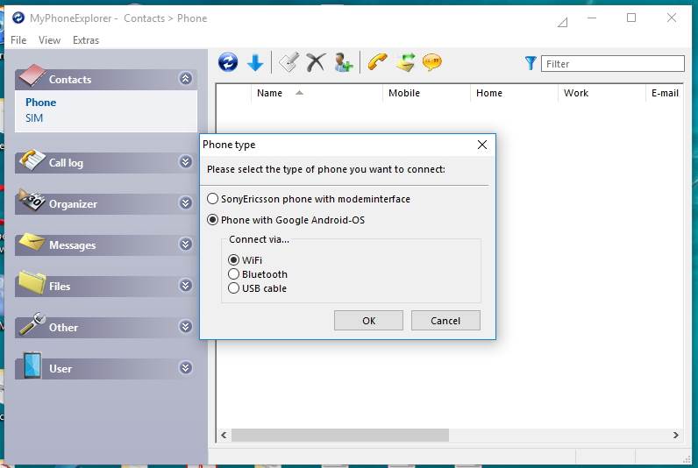Click the orange call handset icon

click(x=377, y=62)
